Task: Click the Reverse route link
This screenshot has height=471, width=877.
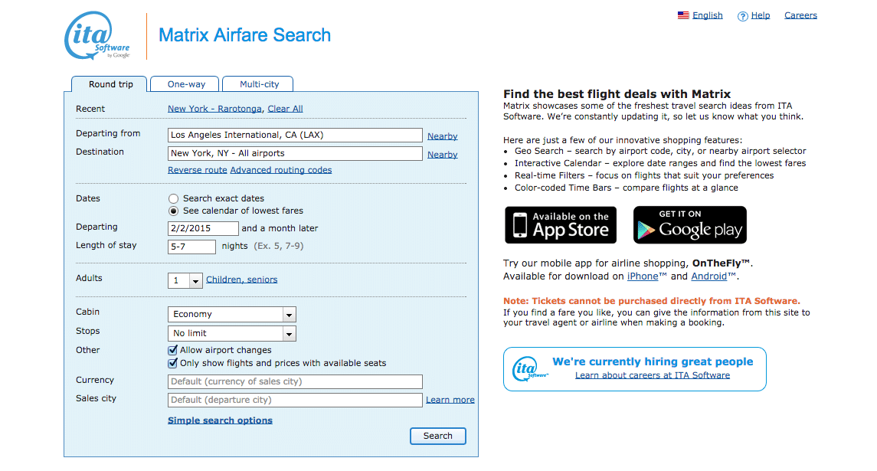Action: tap(198, 170)
